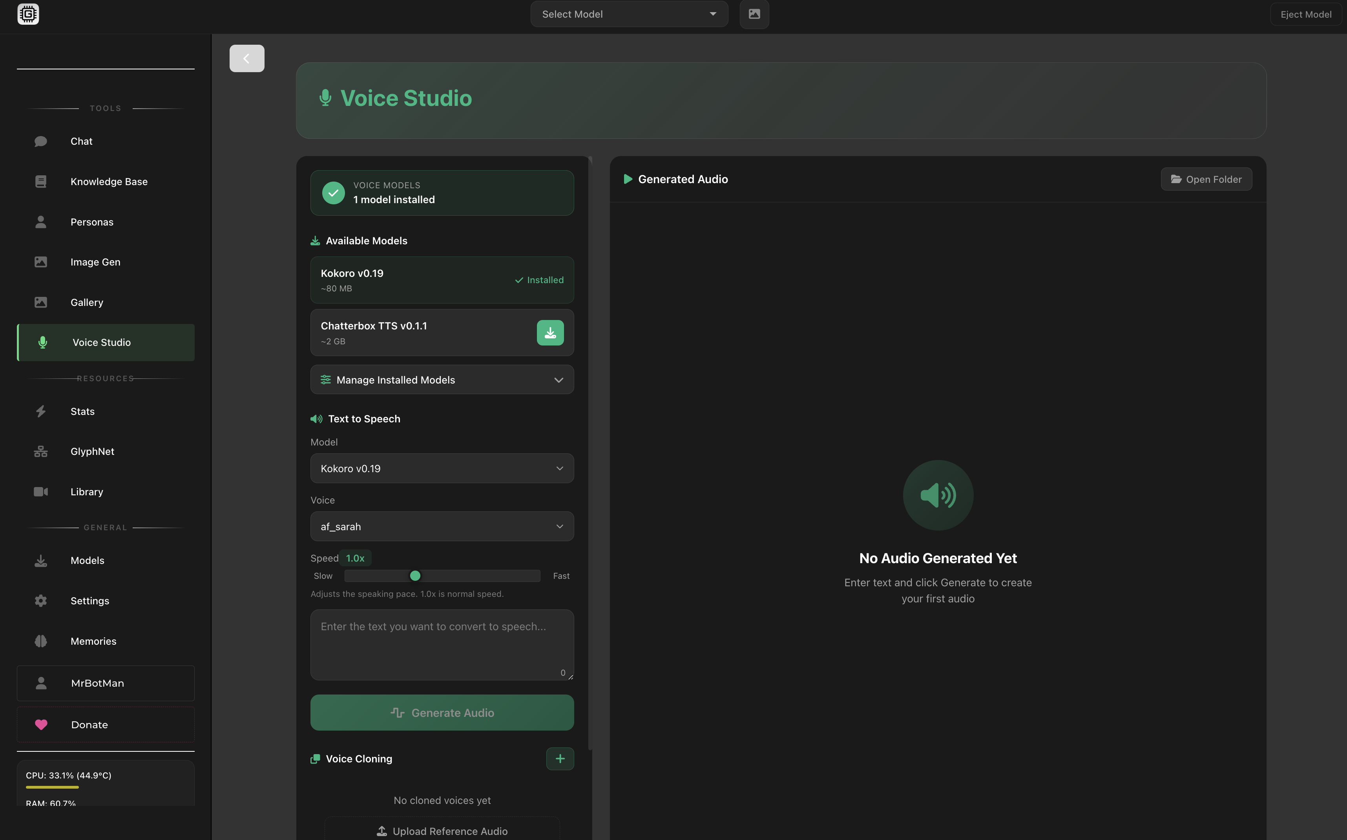The width and height of the screenshot is (1347, 840).
Task: Open the Library section
Action: pyautogui.click(x=87, y=491)
